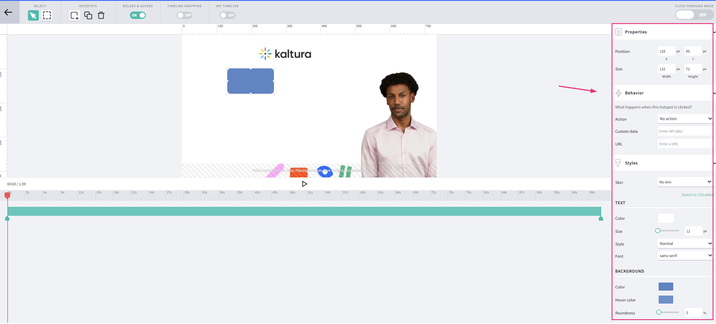The image size is (716, 324).
Task: Select the pointer selection tool
Action: pos(33,15)
